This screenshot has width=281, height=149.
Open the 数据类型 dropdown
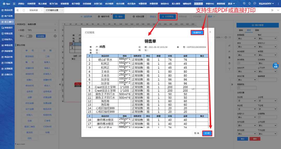click(246, 38)
